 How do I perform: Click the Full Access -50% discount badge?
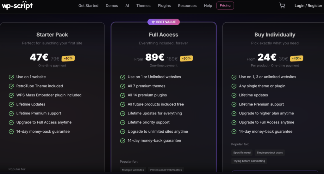pos(186,59)
